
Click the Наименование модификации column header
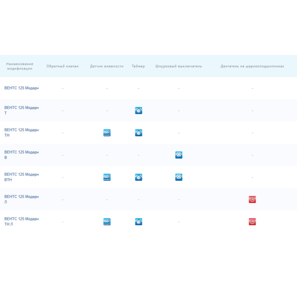click(20, 66)
